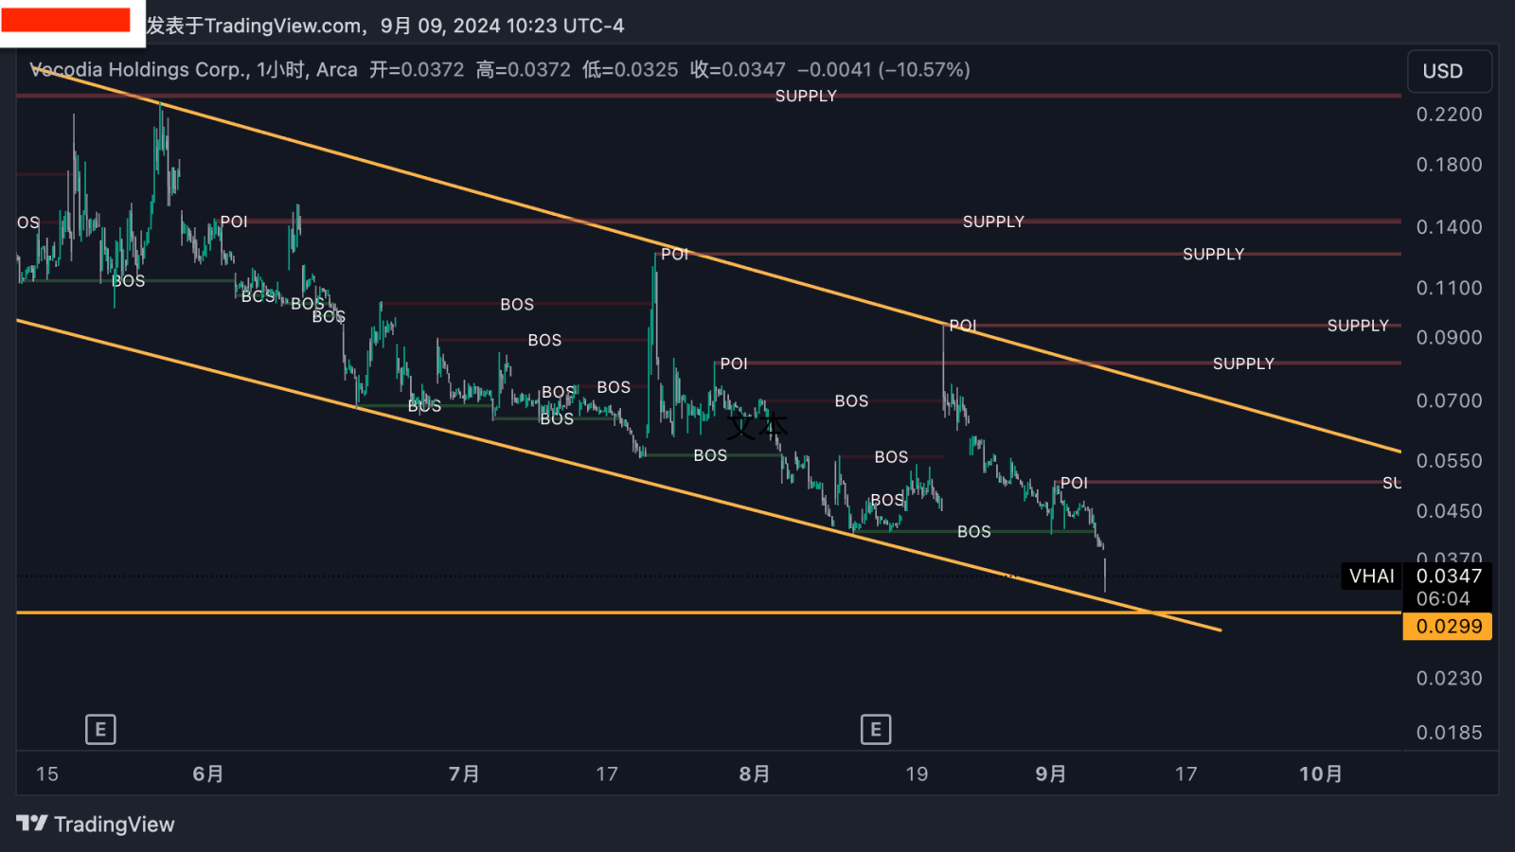Click the Vocodia Holdings Corp. symbol title

(140, 69)
